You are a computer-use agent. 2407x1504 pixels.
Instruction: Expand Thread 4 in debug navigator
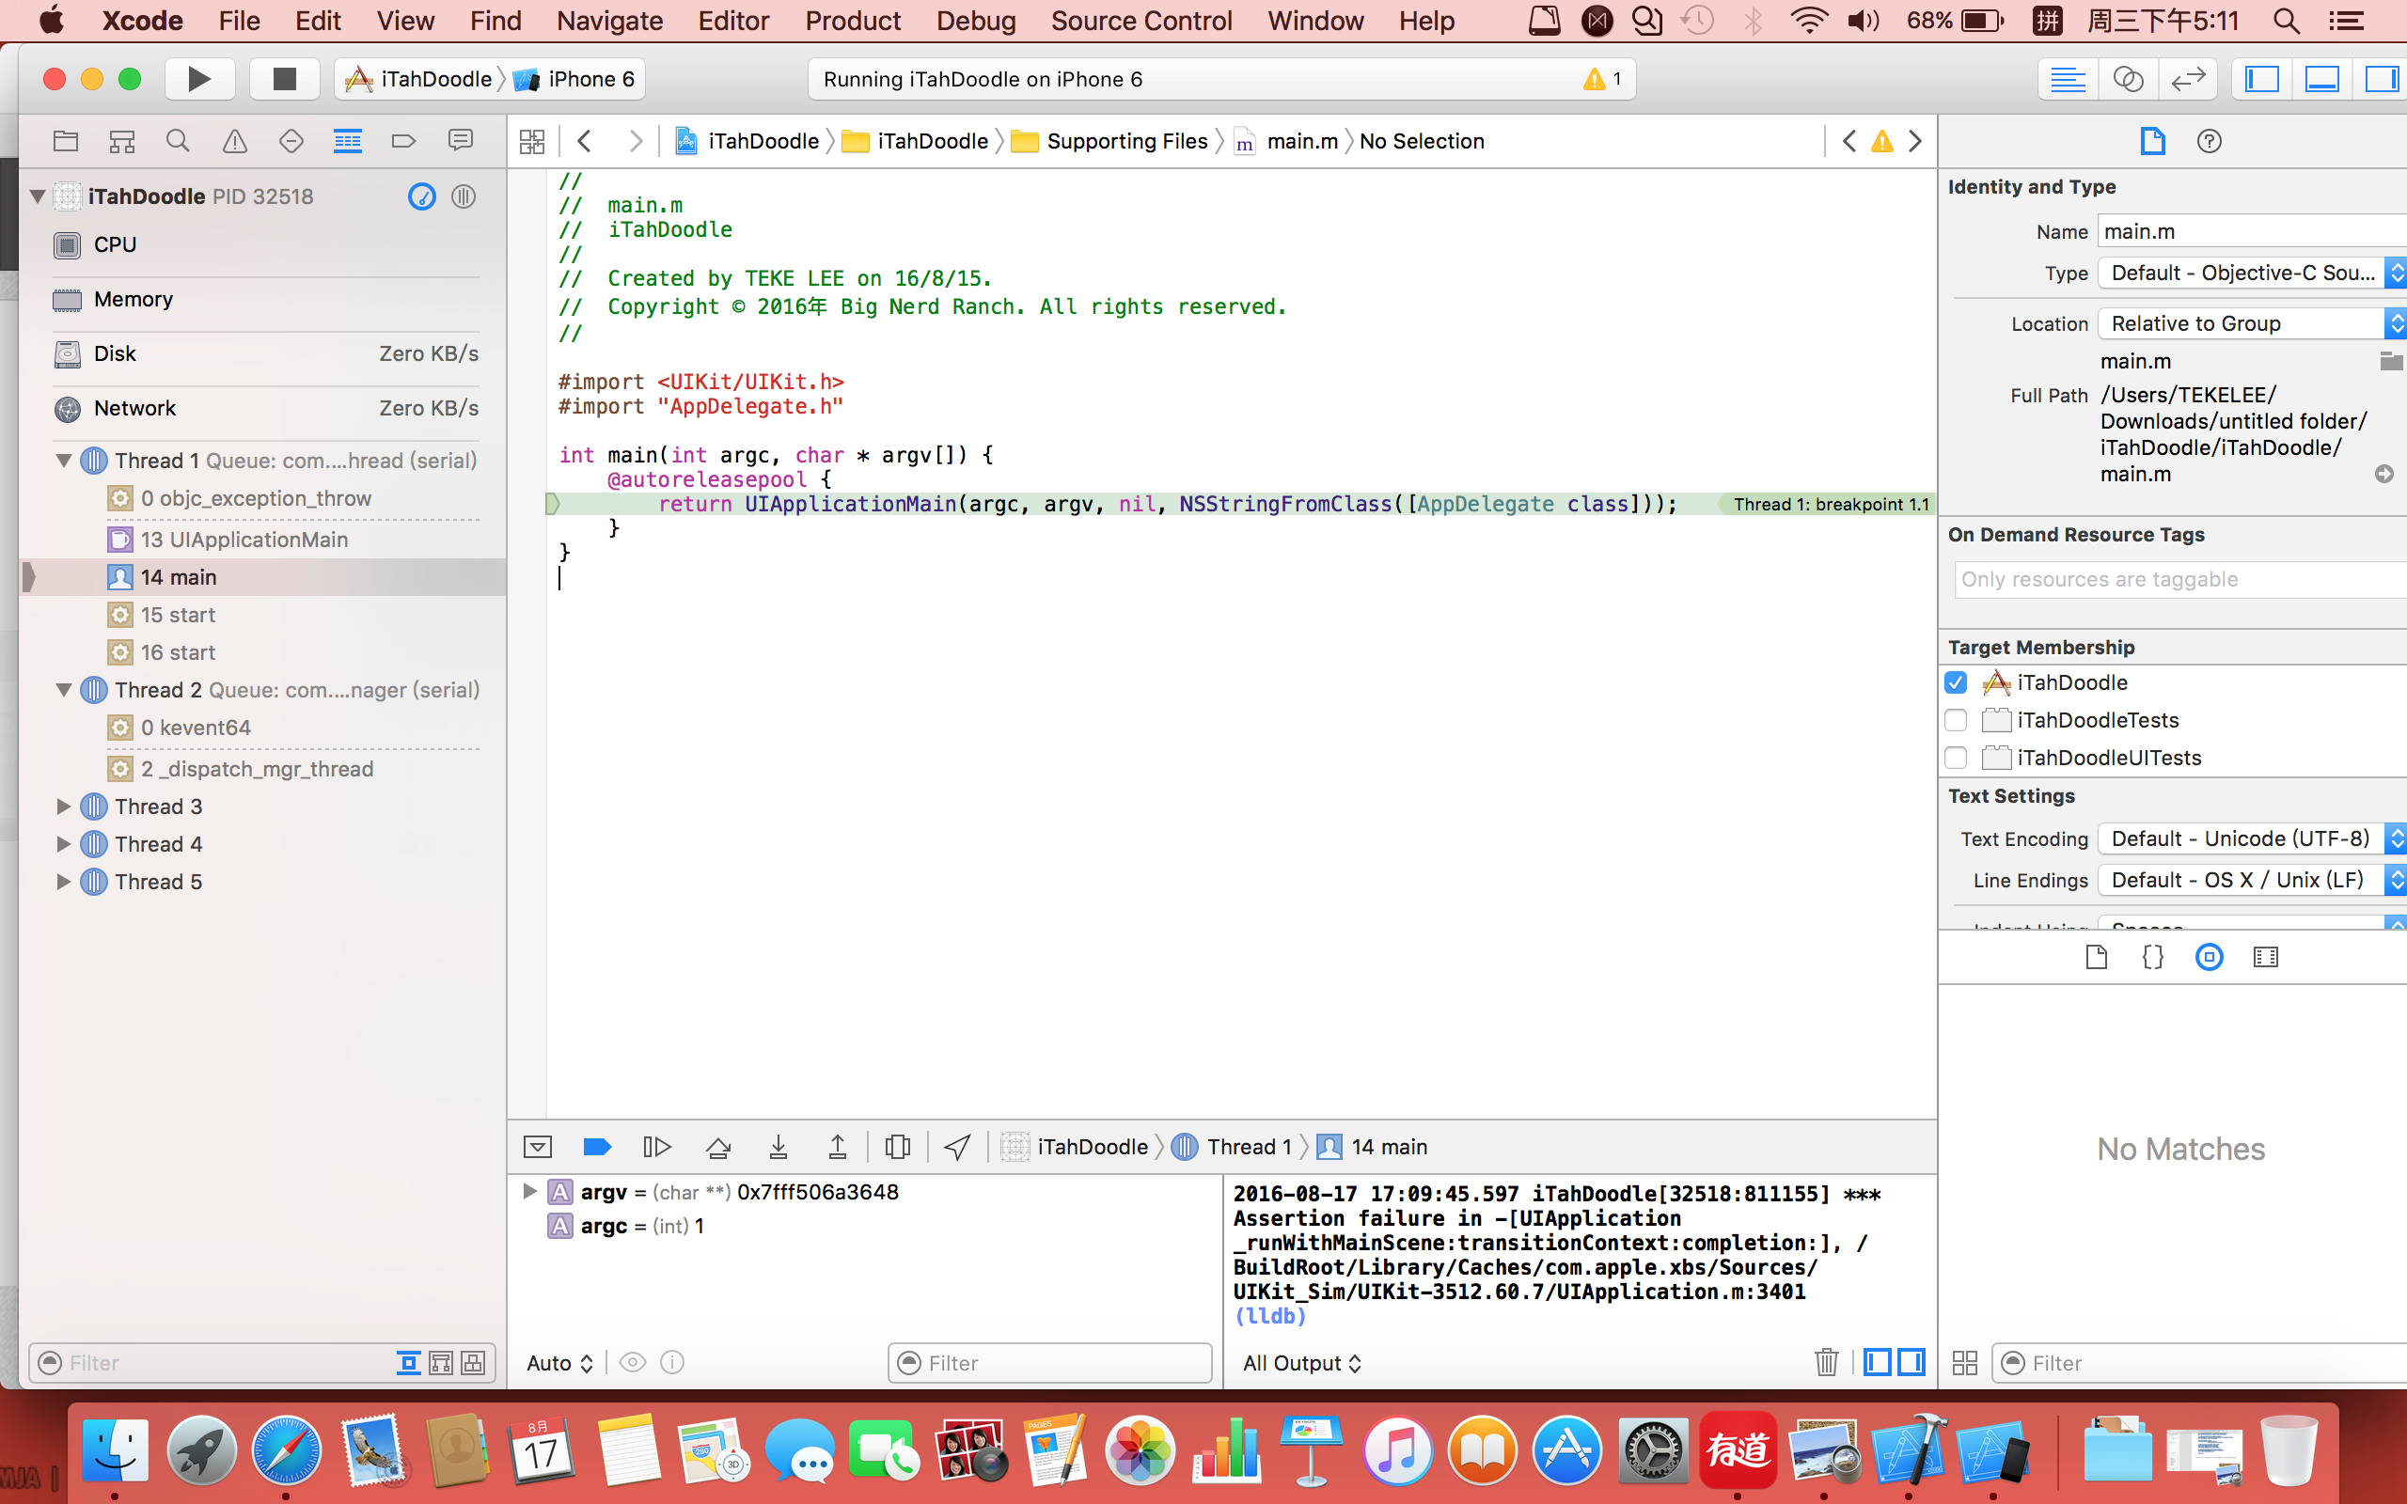tap(64, 844)
